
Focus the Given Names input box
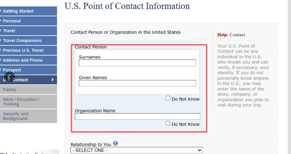(137, 83)
